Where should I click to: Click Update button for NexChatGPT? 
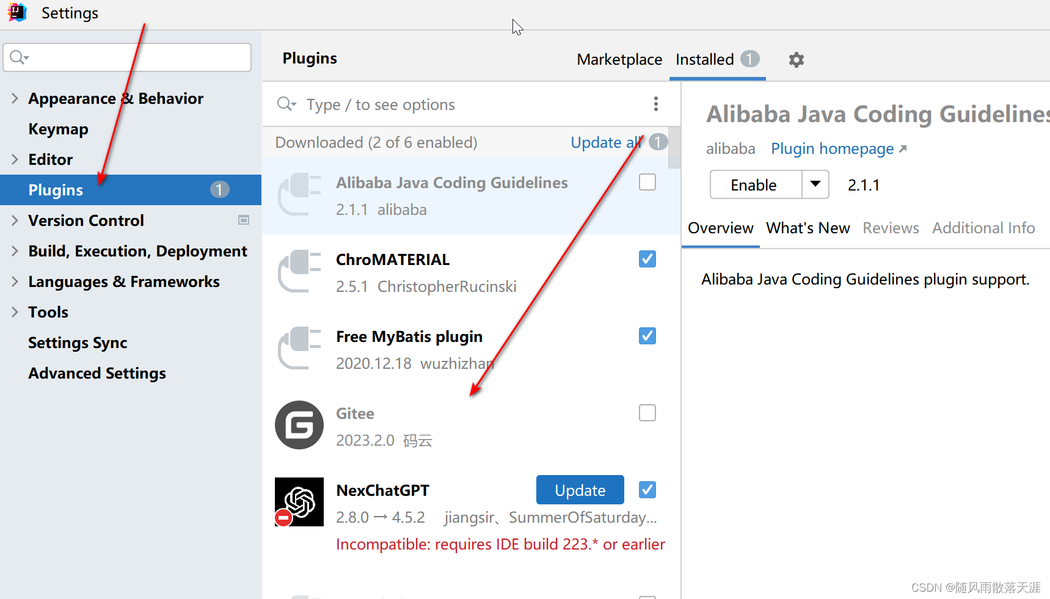point(580,490)
